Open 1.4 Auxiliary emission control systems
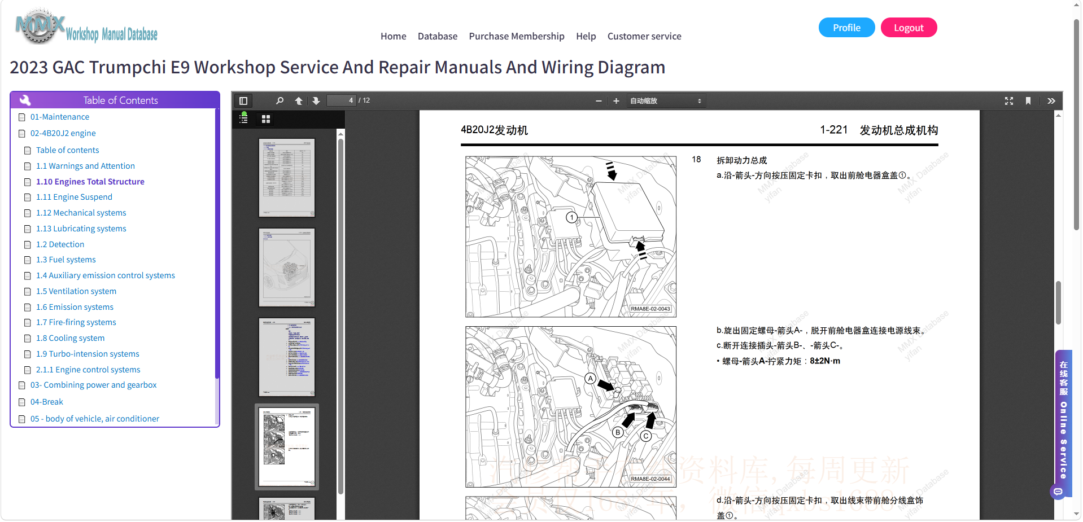This screenshot has height=522, width=1083. coord(106,275)
